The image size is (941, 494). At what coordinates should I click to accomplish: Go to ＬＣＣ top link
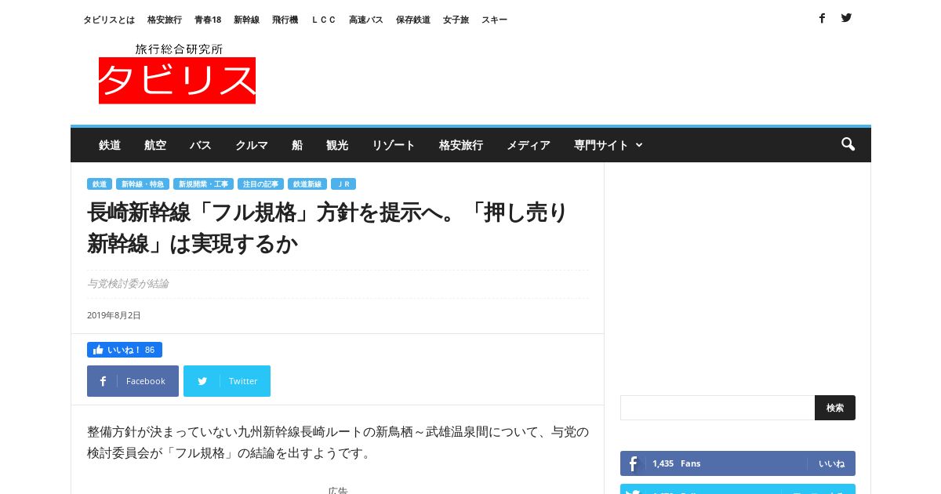(x=324, y=20)
